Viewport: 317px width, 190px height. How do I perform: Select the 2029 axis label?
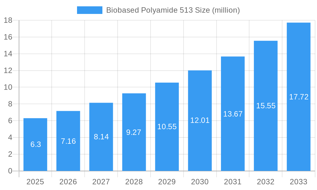[167, 182]
